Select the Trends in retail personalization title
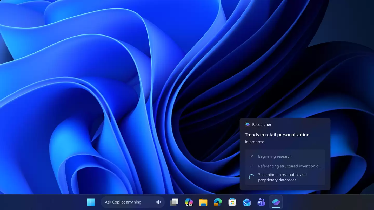 click(x=277, y=135)
